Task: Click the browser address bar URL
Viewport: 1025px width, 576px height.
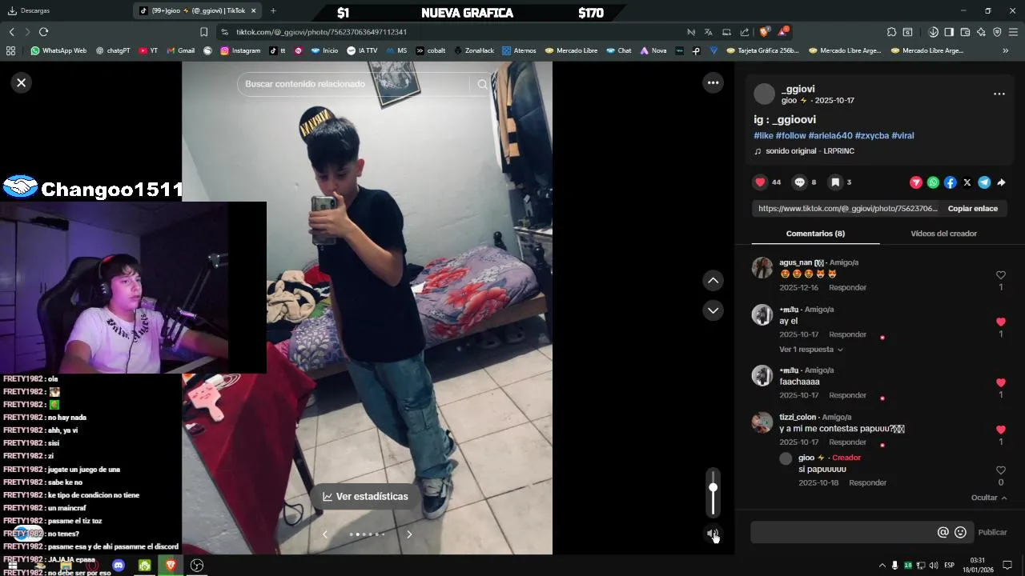Action: coord(321,32)
